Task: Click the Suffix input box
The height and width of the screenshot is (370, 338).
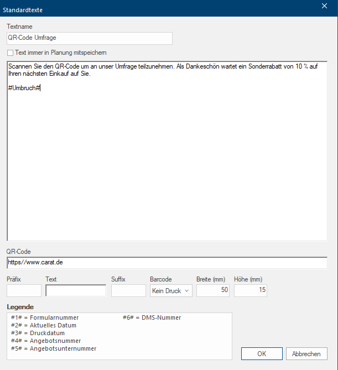Action: click(128, 290)
